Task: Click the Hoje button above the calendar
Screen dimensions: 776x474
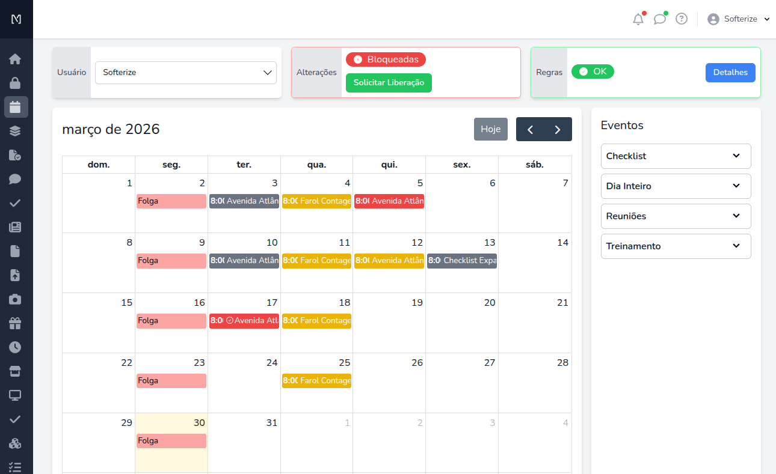Action: (490, 129)
